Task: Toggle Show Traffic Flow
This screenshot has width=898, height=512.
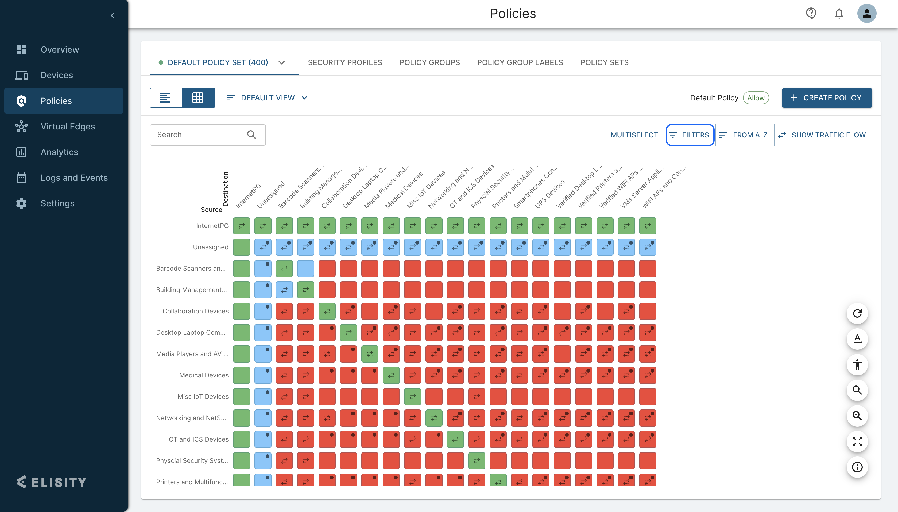Action: point(822,135)
